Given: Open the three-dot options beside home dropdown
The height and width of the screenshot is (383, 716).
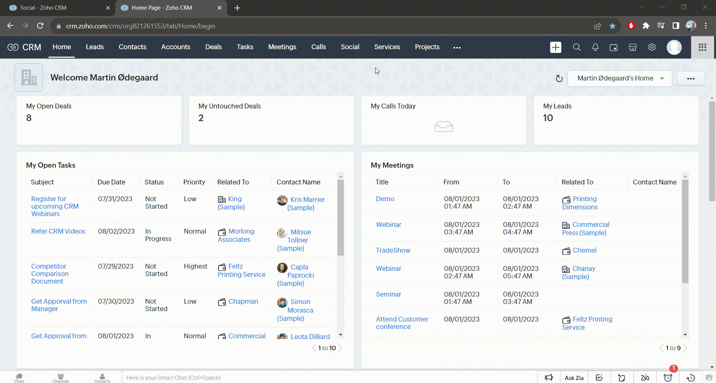Looking at the screenshot, I should [x=691, y=79].
